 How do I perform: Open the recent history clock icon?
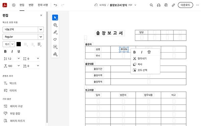click(x=14, y=5)
